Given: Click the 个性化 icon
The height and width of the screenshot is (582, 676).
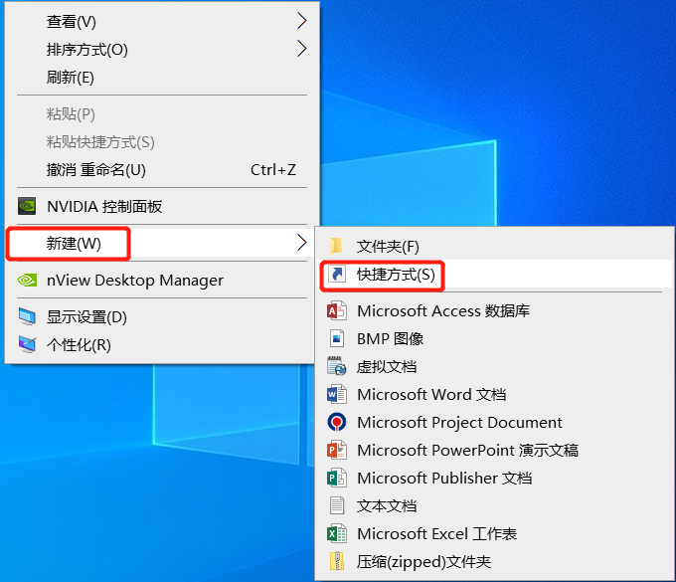Looking at the screenshot, I should tap(27, 345).
